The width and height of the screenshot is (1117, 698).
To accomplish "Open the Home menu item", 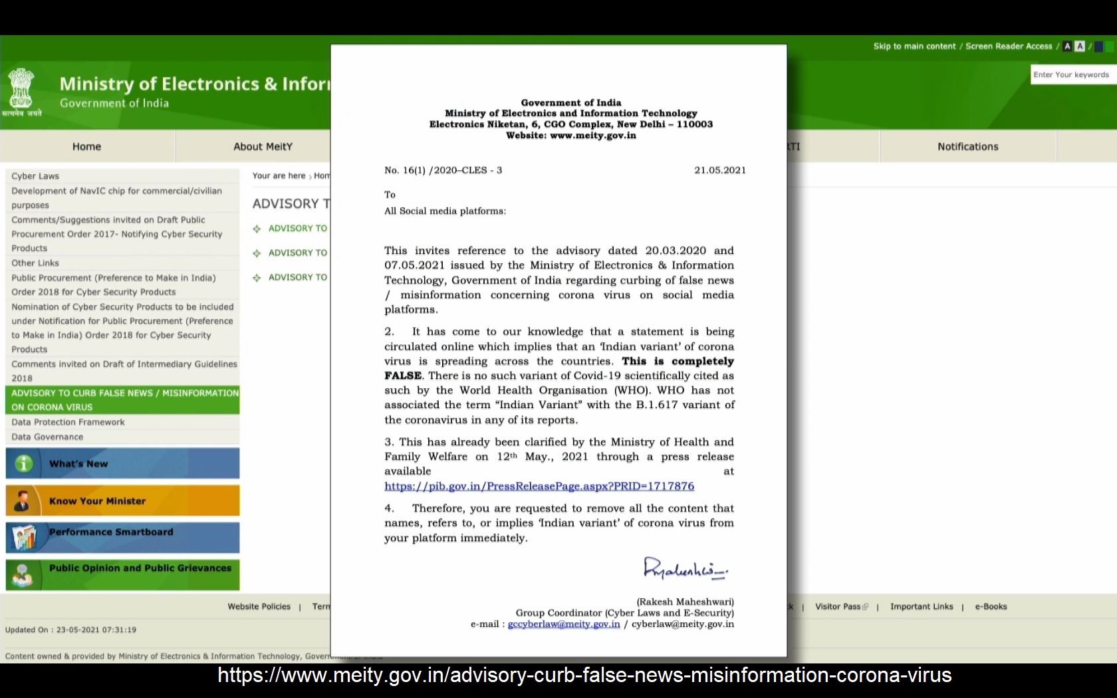I will click(x=86, y=146).
